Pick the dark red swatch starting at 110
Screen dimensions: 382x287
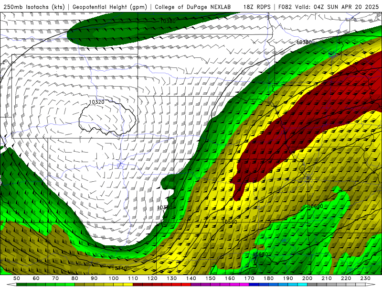138,285
